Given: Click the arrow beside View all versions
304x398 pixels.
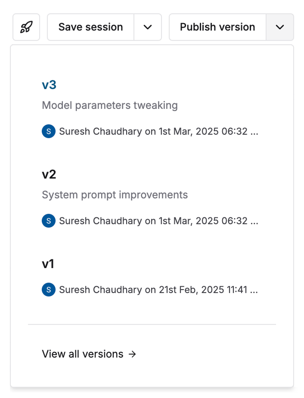Looking at the screenshot, I should click(x=132, y=354).
